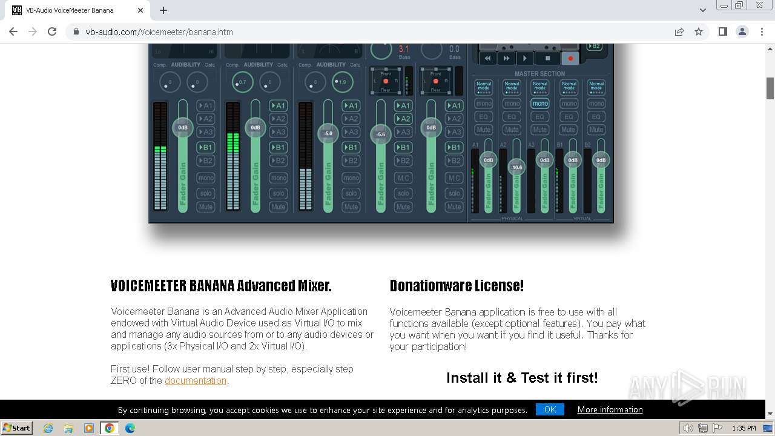Toggle B2 routing on the 0.7 compressor strip
775x436 pixels.
(279, 160)
